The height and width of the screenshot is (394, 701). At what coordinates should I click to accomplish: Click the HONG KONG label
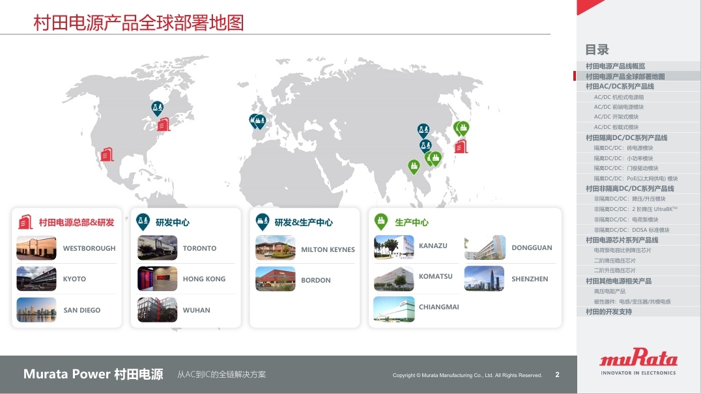(x=204, y=279)
